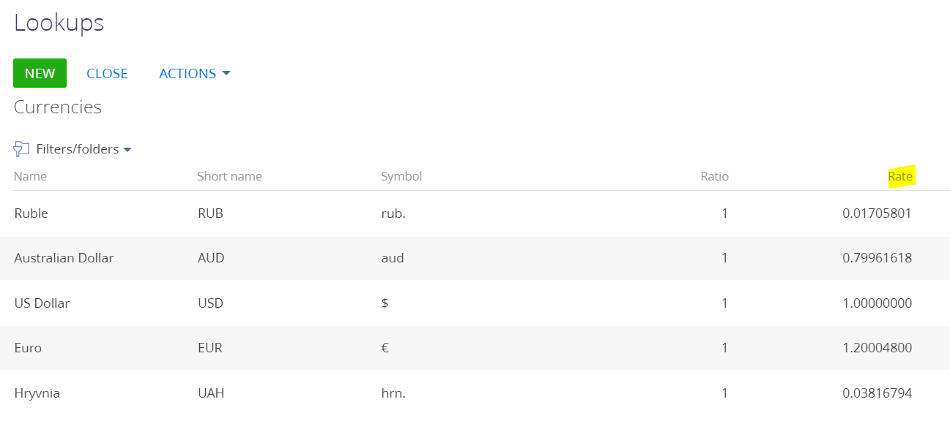Image resolution: width=950 pixels, height=432 pixels.
Task: Click the dropdown chevron next to ACTIONS
Action: pos(226,73)
